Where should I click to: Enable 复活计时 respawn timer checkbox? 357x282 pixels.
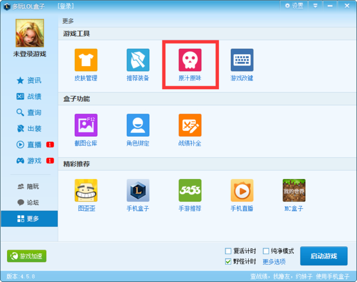pyautogui.click(x=228, y=251)
